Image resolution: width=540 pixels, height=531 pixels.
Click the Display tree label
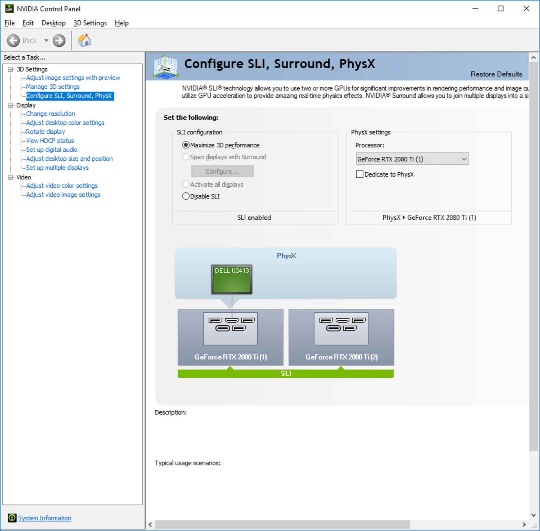click(x=26, y=105)
